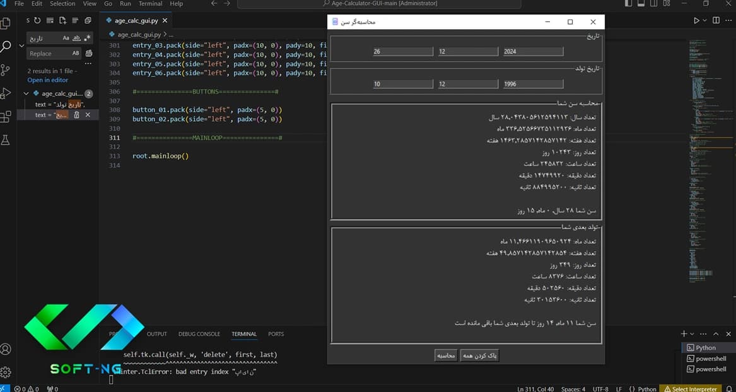Open the Manage gear menu
The width and height of the screenshot is (736, 392).
[x=6, y=372]
